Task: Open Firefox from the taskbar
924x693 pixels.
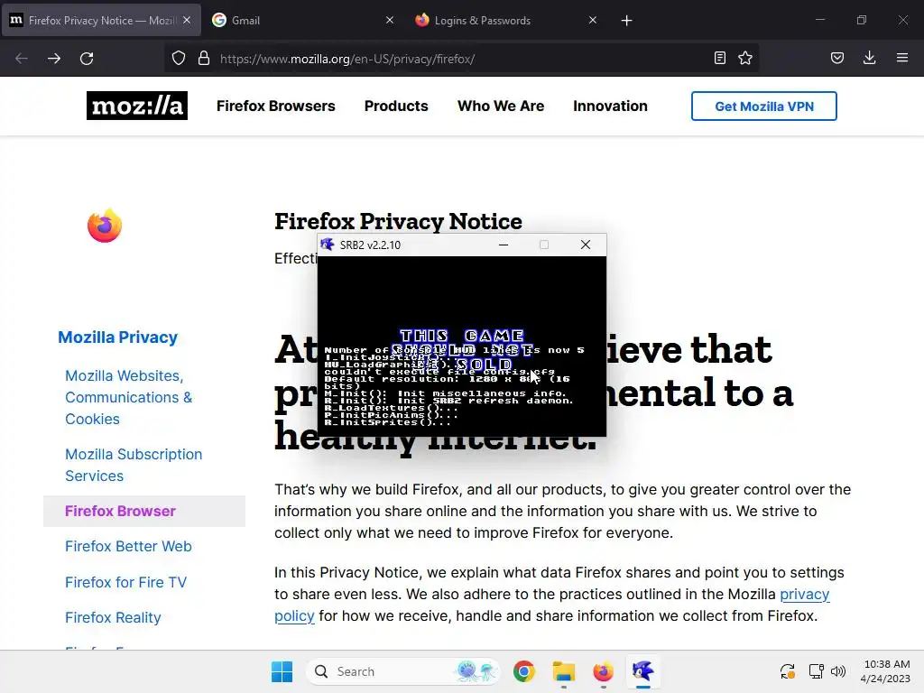Action: click(x=603, y=671)
